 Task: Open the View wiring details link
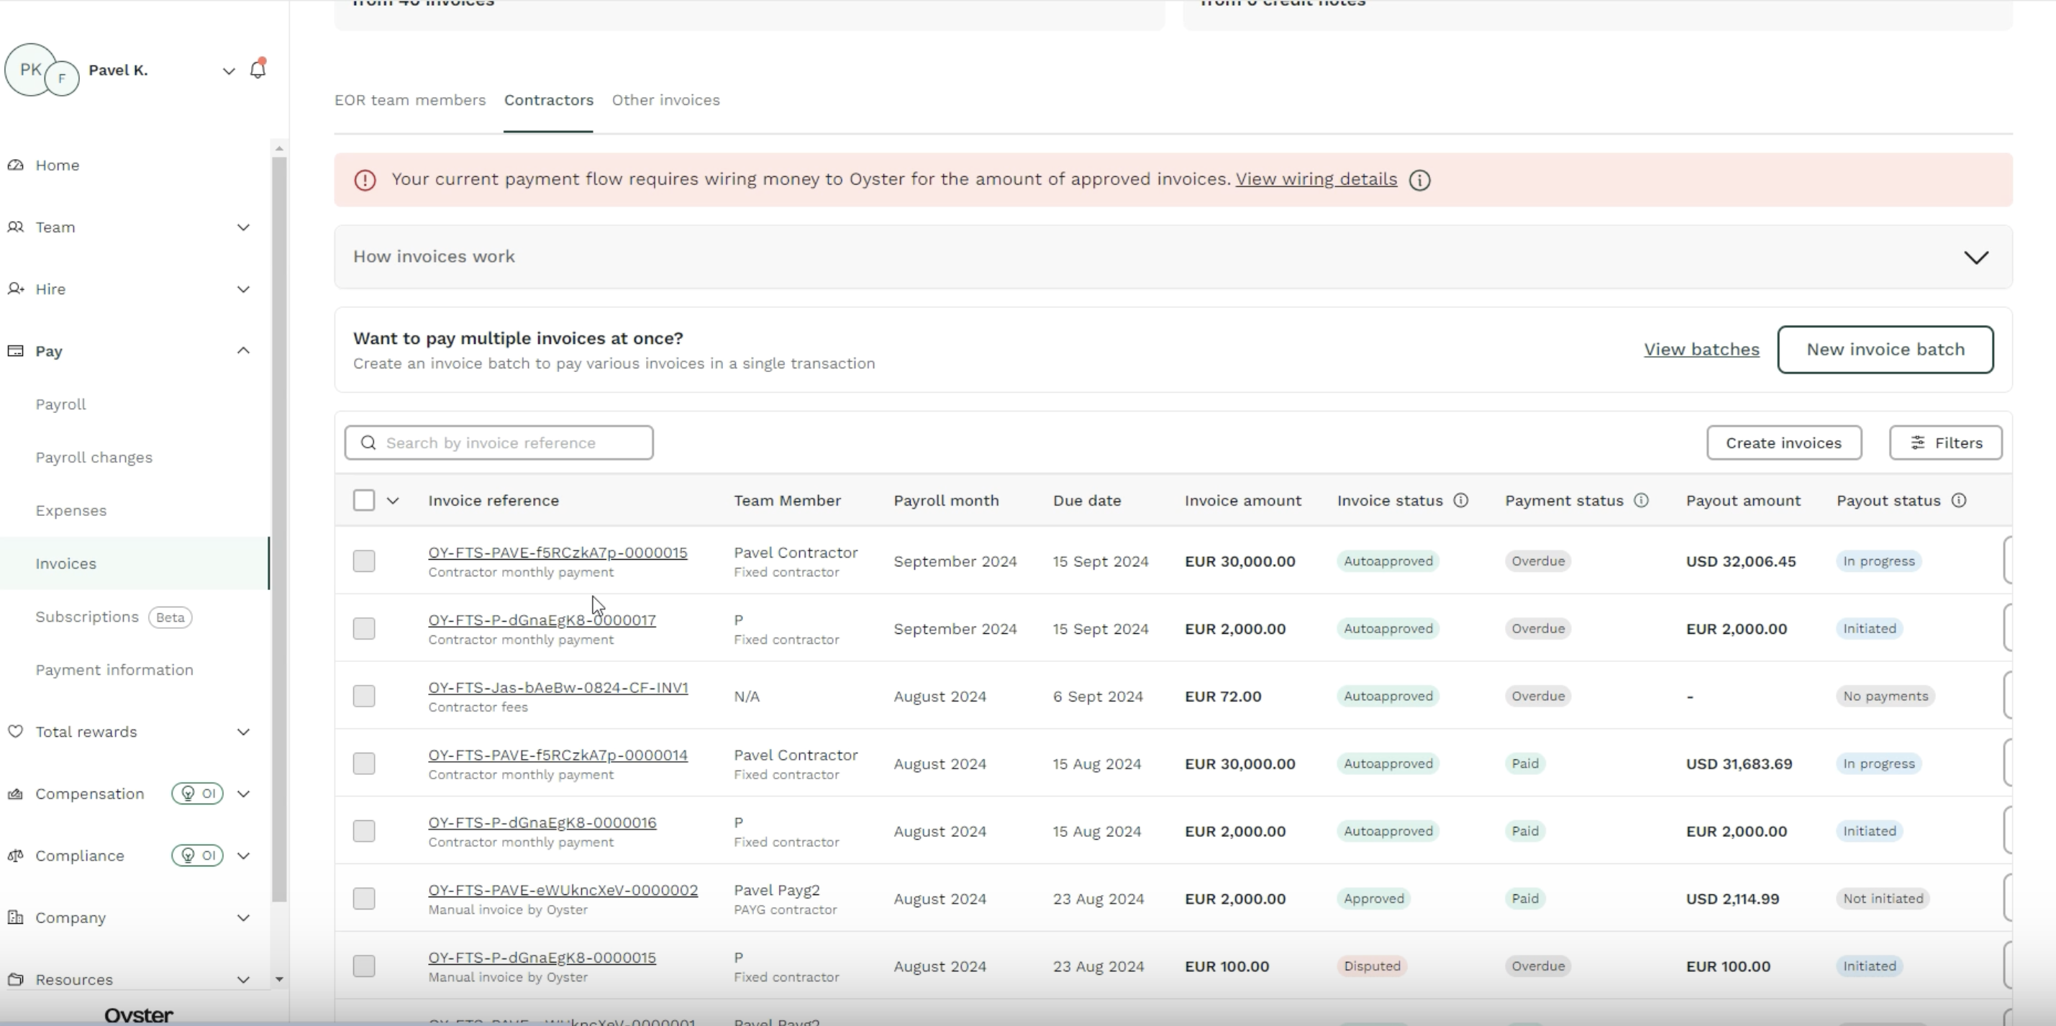1315,179
